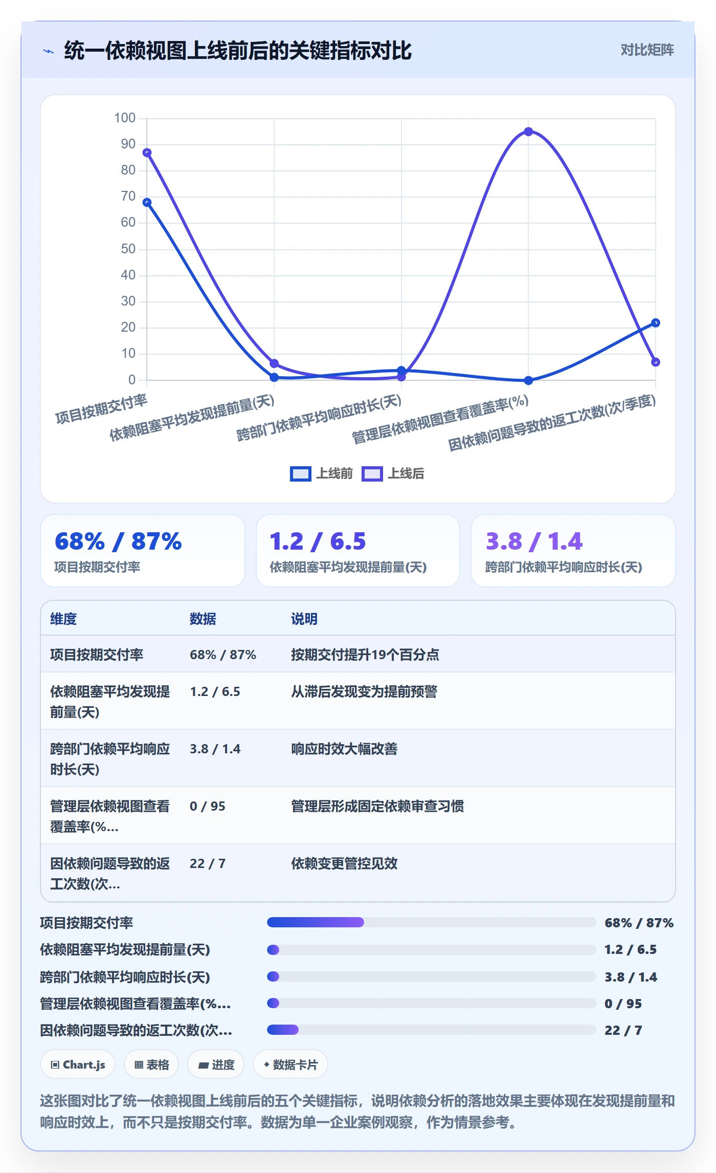
Task: Click the main title 统一依赖视图上线前后的关键指标对比
Action: coord(238,51)
